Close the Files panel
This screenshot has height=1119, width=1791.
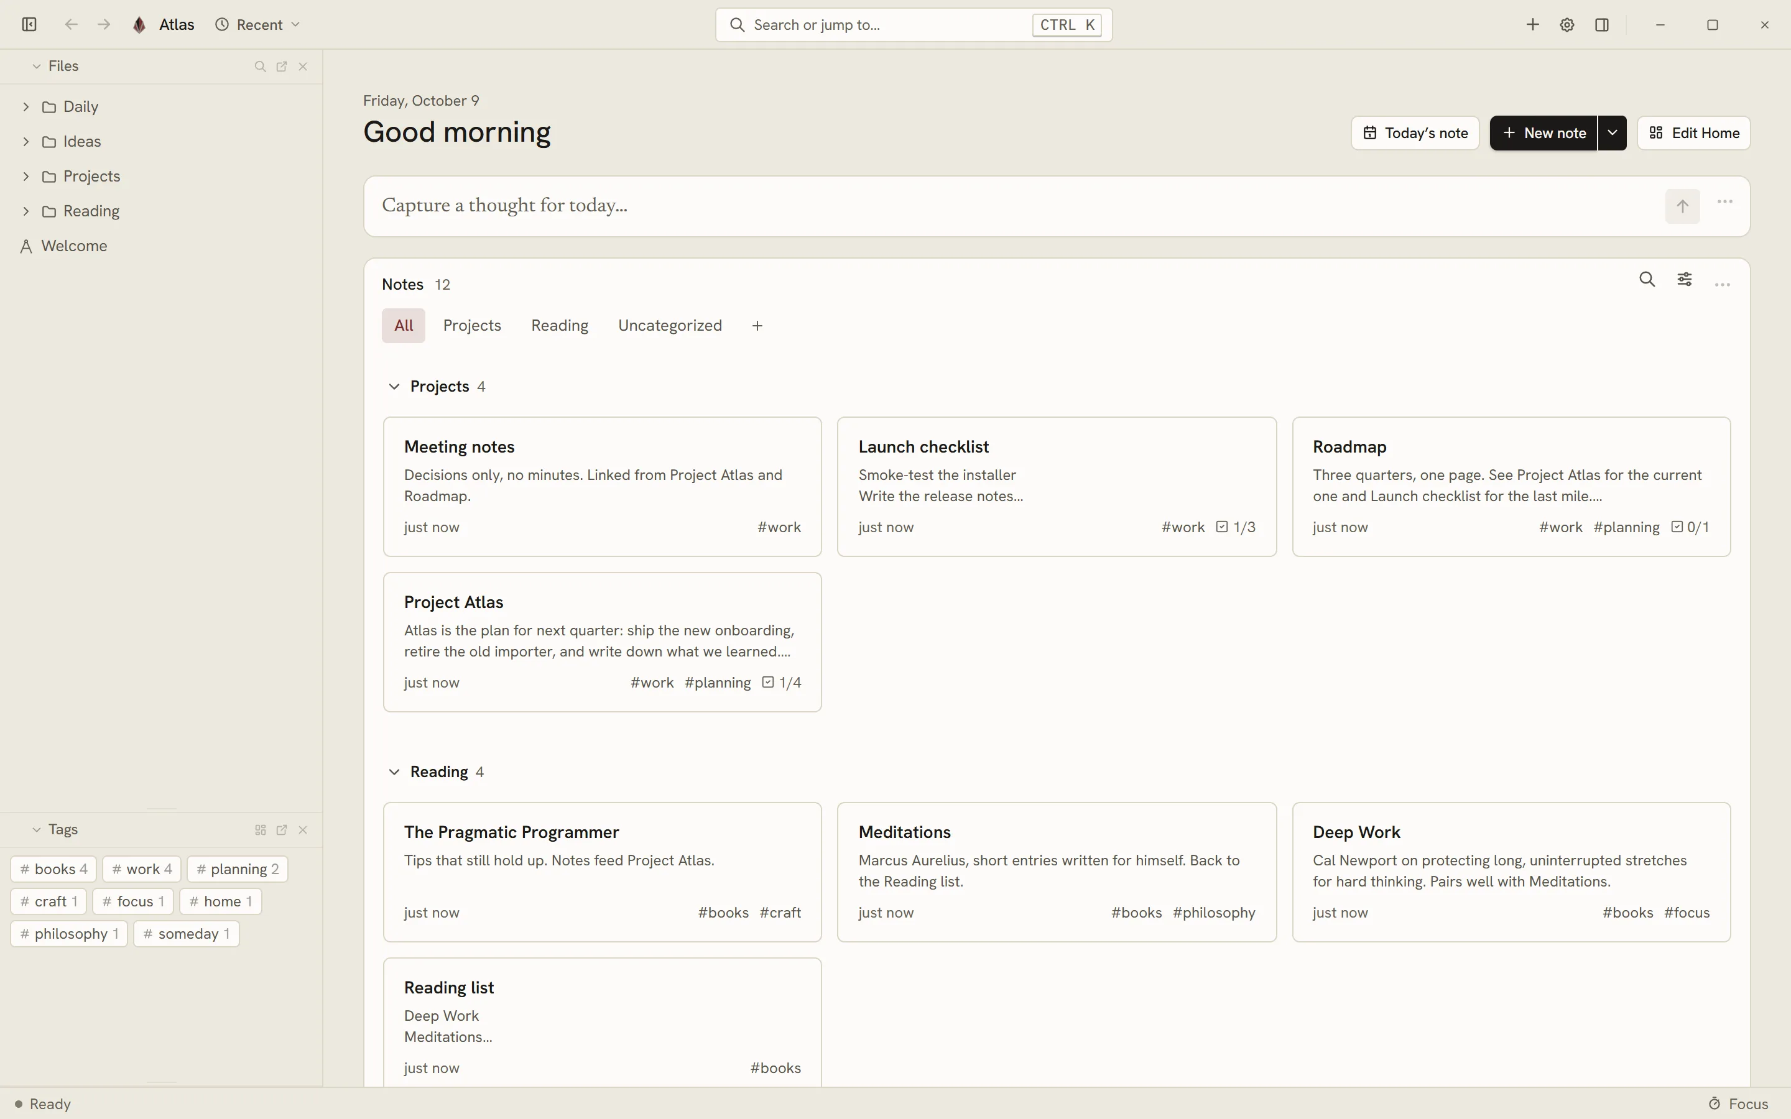(x=303, y=66)
